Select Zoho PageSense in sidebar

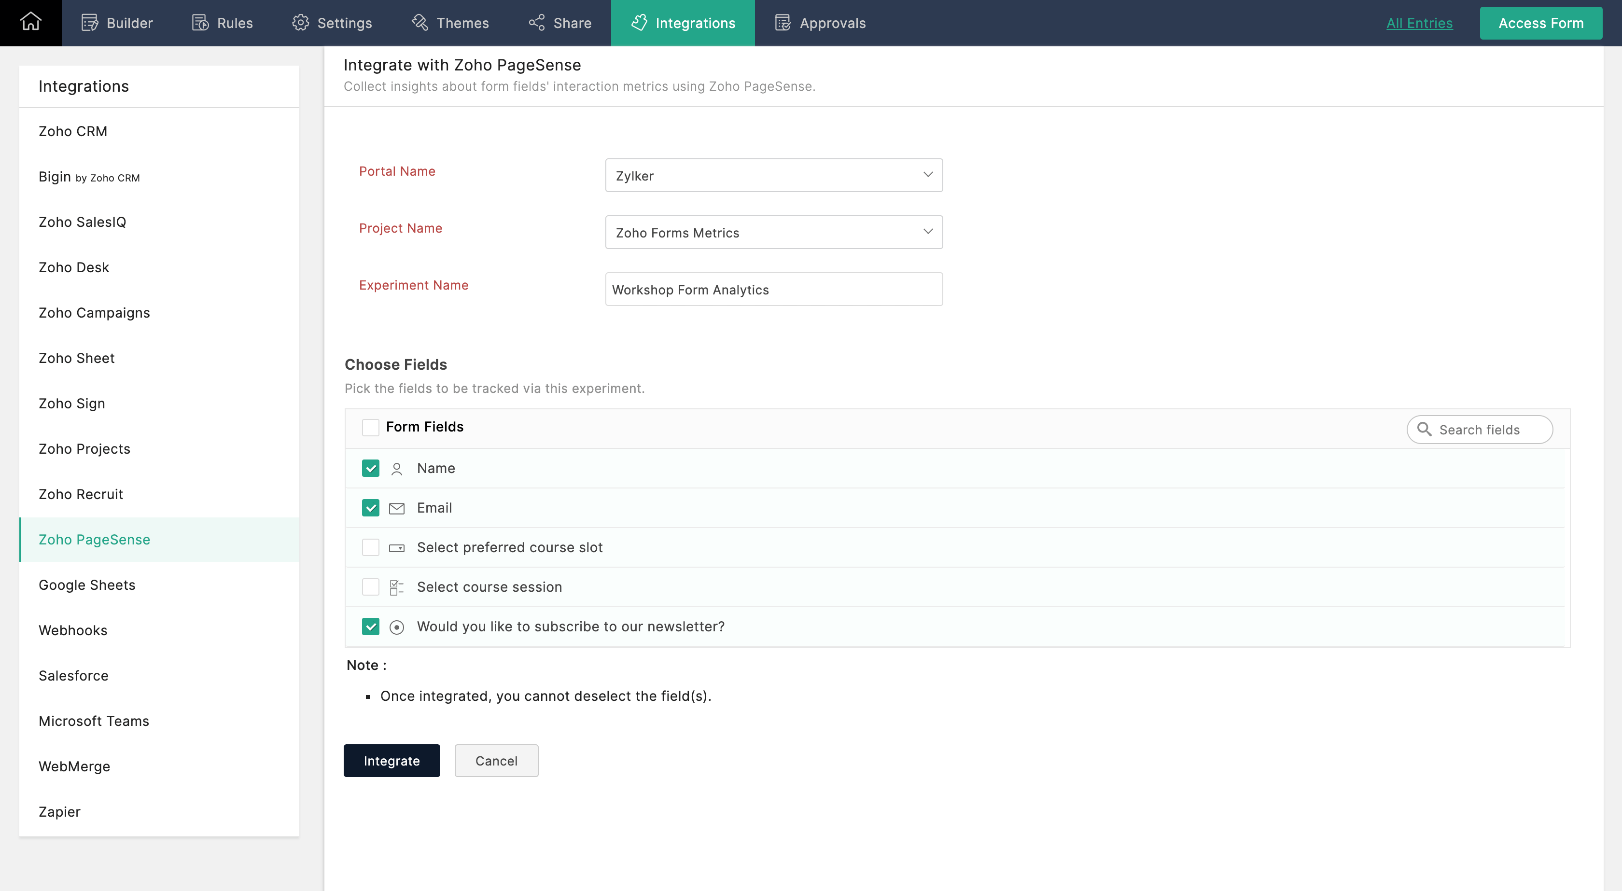(159, 540)
